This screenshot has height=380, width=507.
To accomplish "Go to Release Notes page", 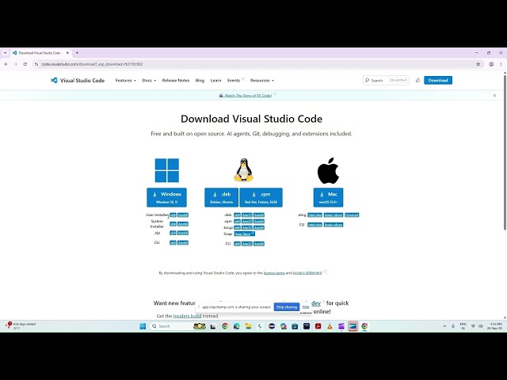I will point(176,81).
